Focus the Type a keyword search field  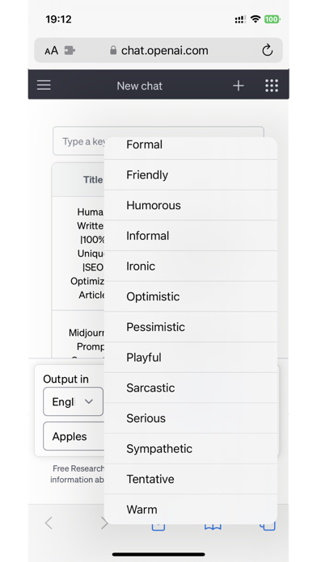79,140
